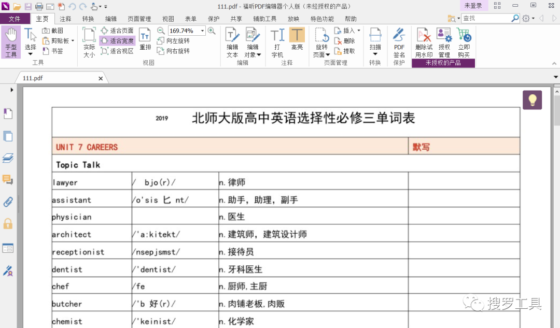Set view to 实际大小

89,42
